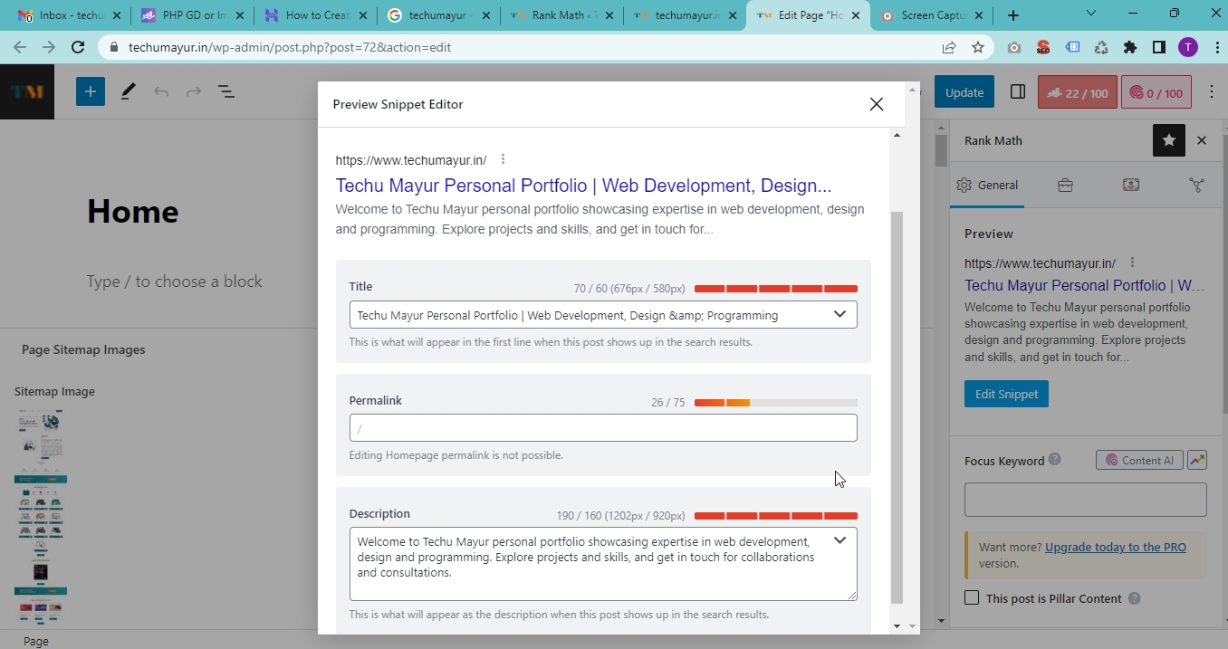1228x649 pixels.
Task: Click the Redo arrow
Action: click(194, 91)
